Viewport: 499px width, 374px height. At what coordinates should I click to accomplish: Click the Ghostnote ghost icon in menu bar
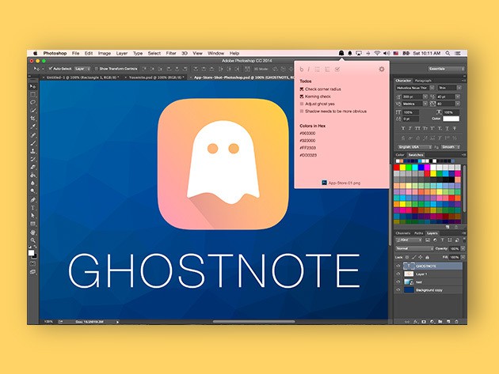click(341, 53)
